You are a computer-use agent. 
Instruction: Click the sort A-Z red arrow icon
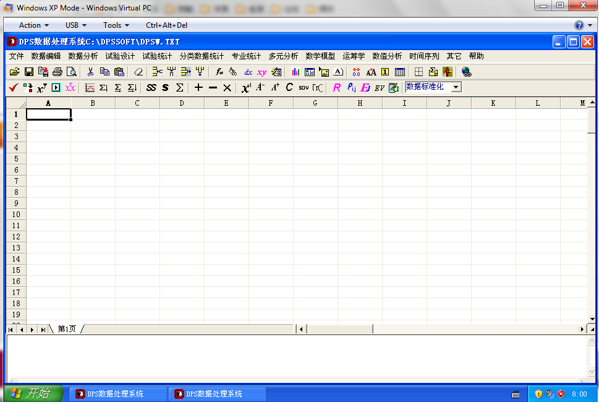448,72
